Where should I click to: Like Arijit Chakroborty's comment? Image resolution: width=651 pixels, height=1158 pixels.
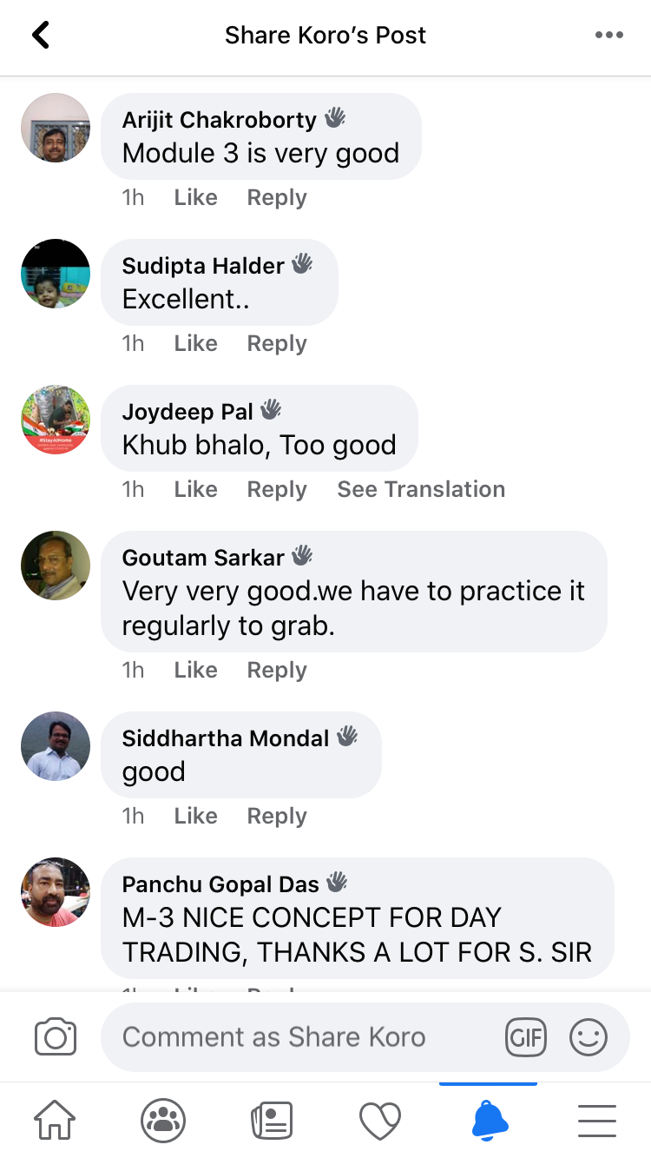[x=195, y=197]
